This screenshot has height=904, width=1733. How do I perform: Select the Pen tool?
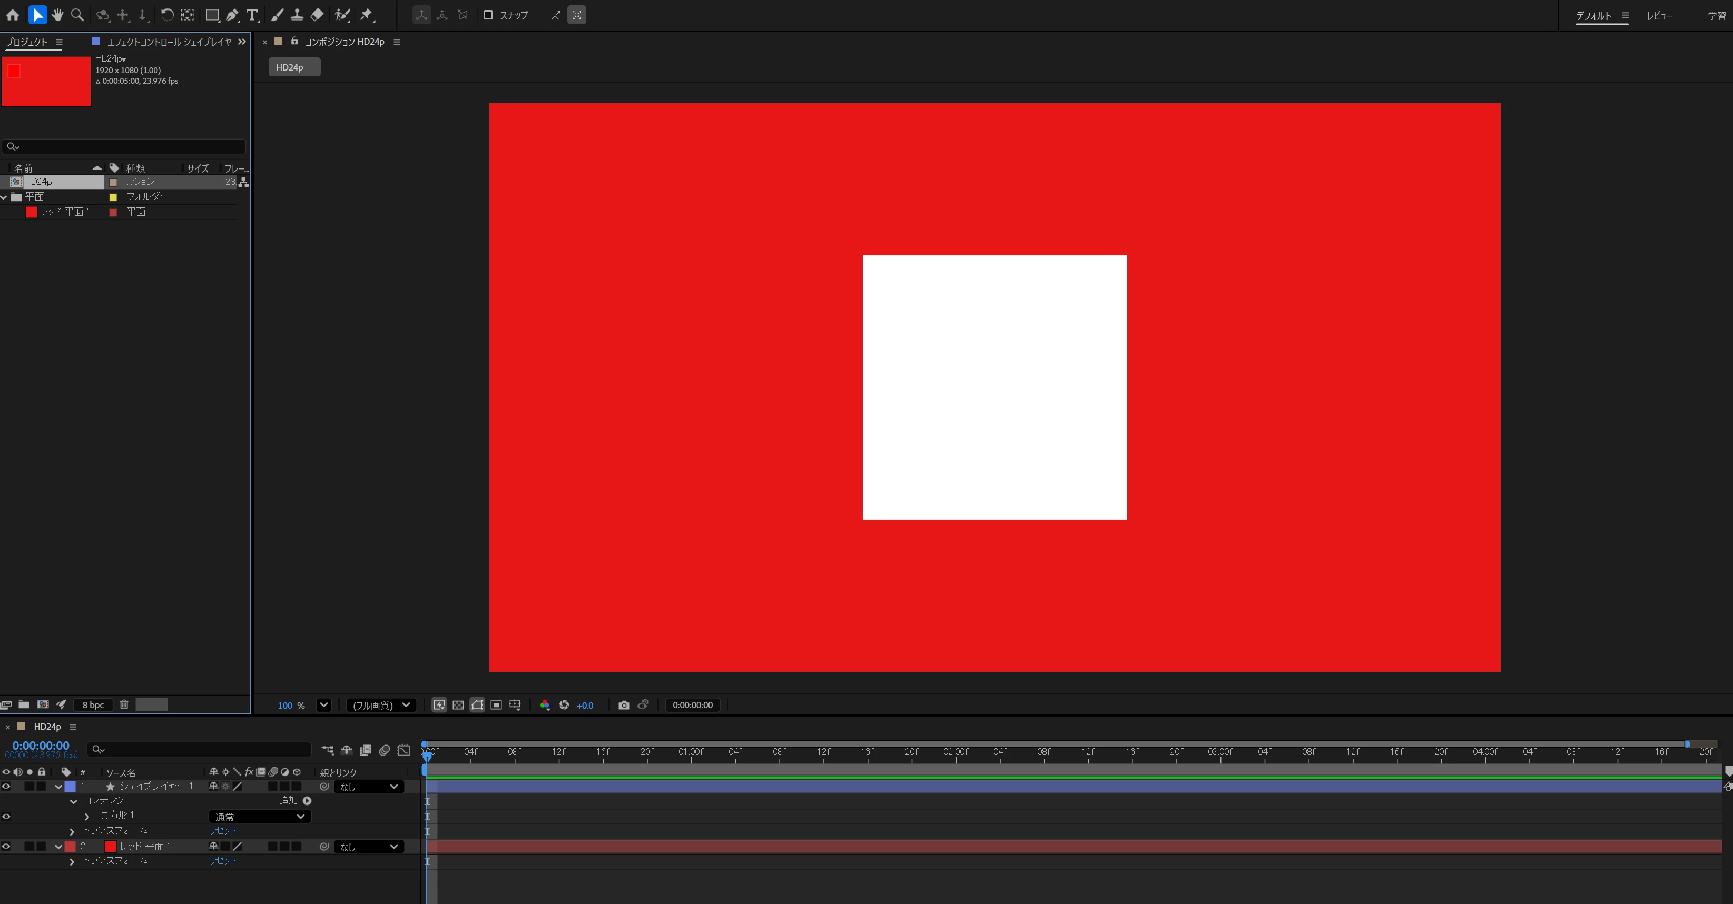point(233,15)
